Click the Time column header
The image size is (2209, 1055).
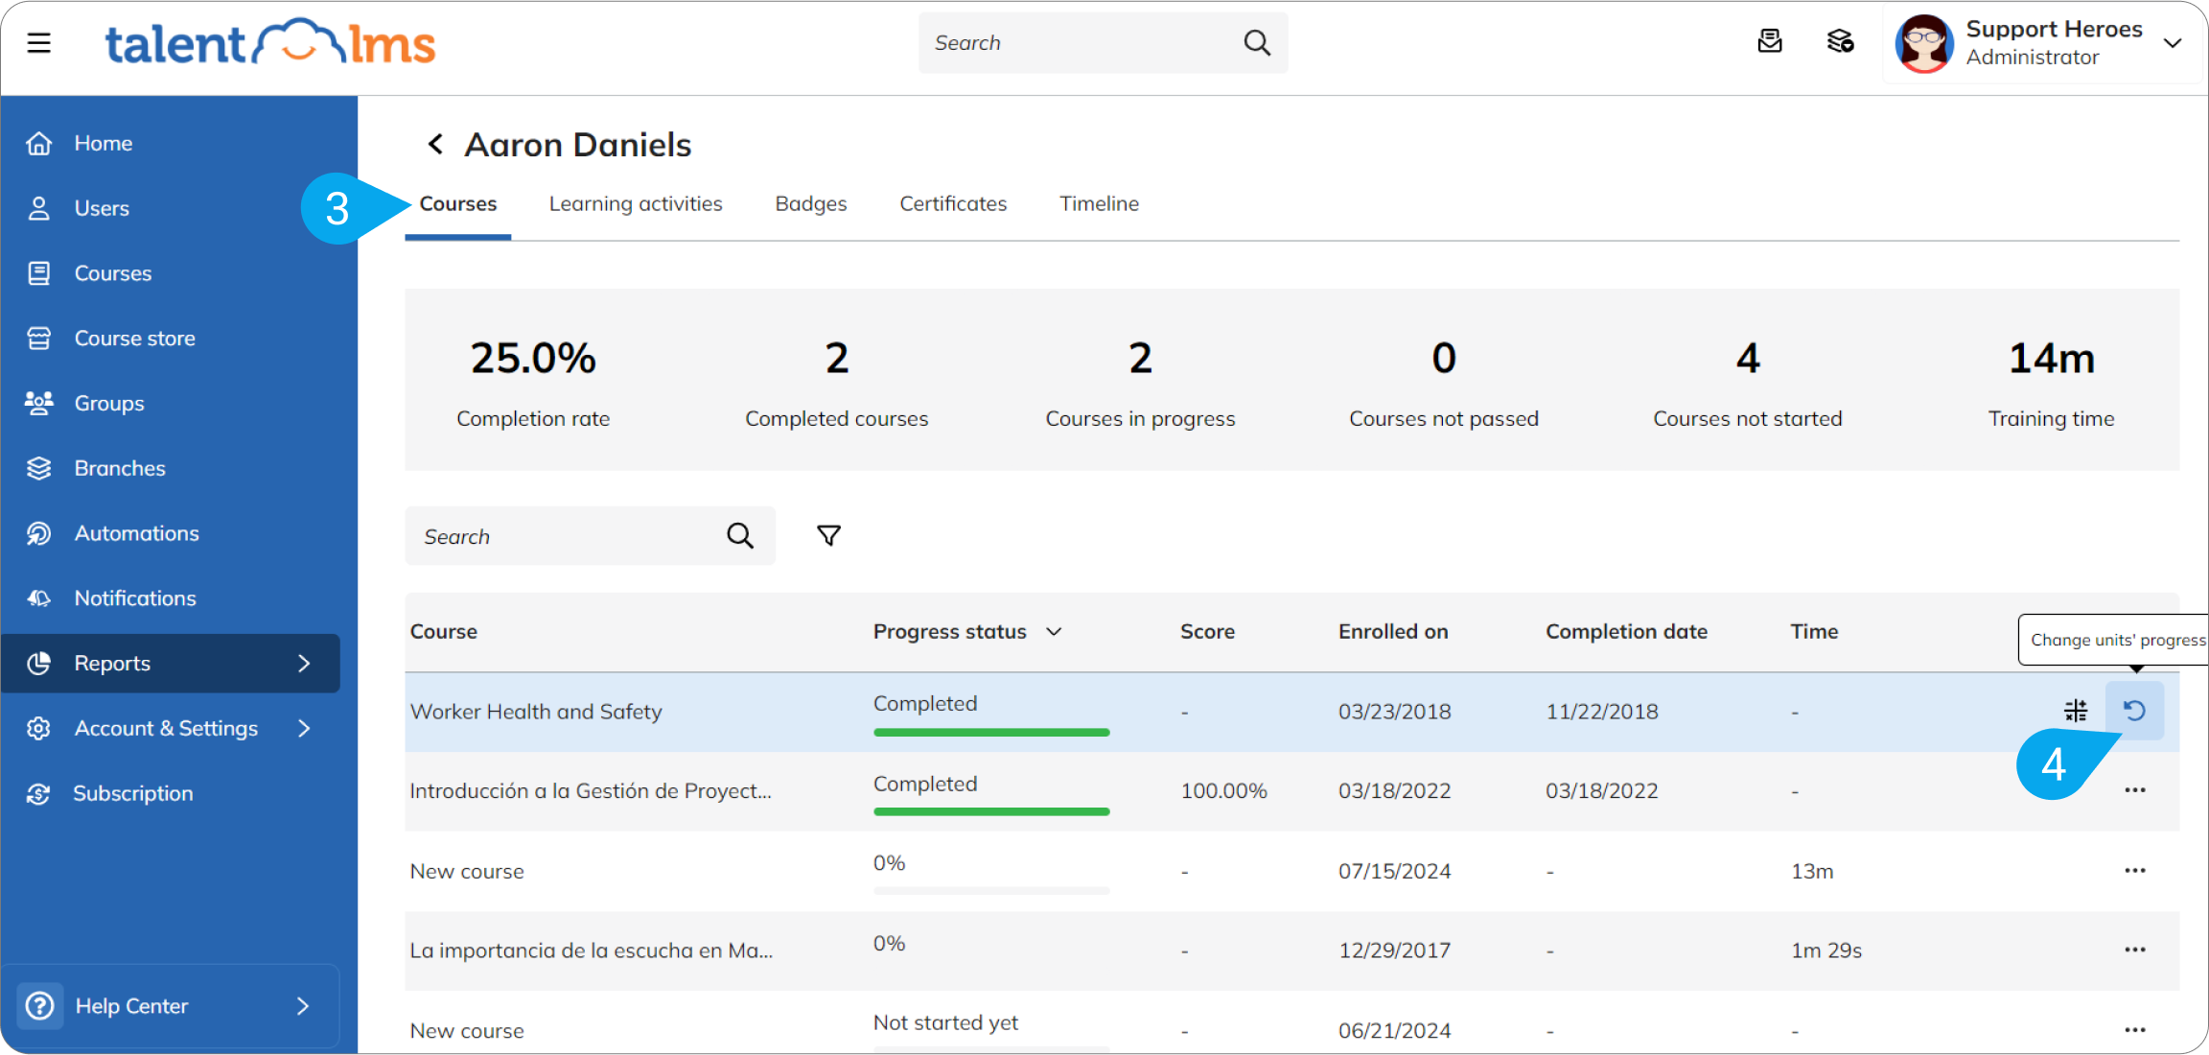tap(1814, 632)
